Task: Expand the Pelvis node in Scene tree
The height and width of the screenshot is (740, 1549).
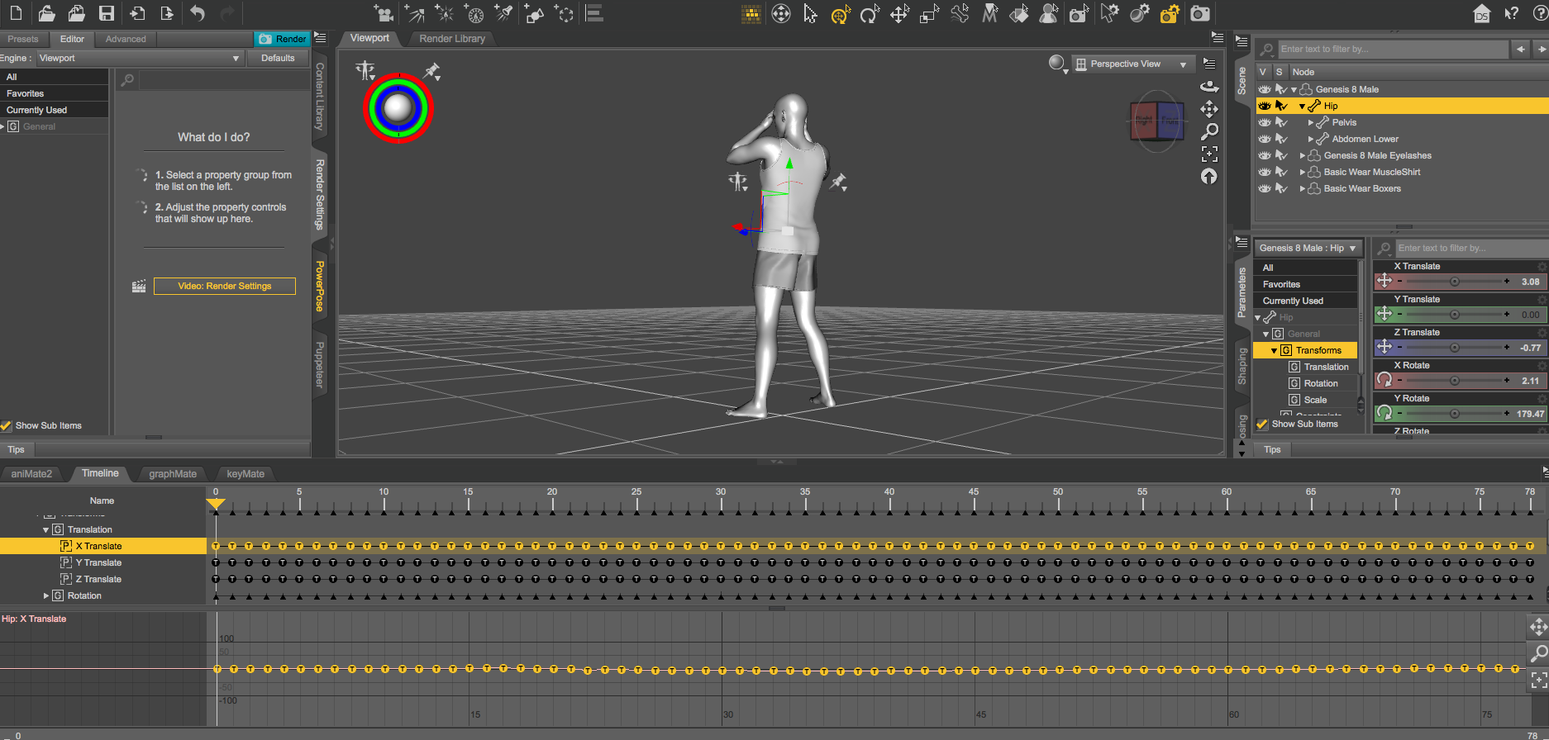Action: (x=1311, y=122)
